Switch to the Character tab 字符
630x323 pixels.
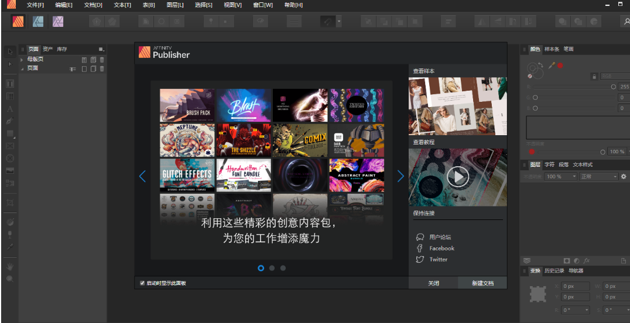click(549, 164)
